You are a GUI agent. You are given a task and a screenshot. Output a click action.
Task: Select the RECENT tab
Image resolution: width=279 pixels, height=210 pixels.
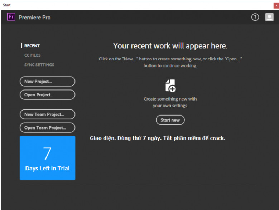click(32, 46)
